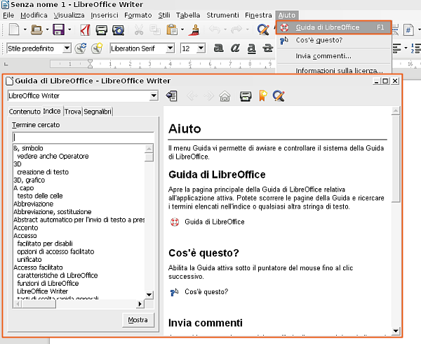Toggle Underline formatting

pyautogui.click(x=252, y=48)
